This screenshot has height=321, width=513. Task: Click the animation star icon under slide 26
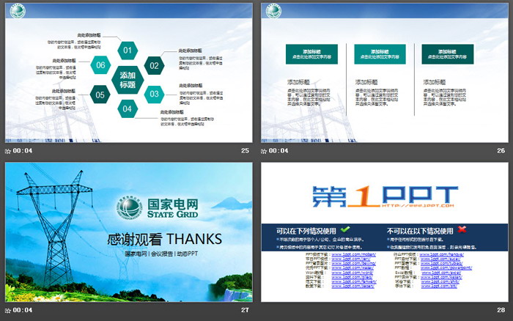[264, 151]
